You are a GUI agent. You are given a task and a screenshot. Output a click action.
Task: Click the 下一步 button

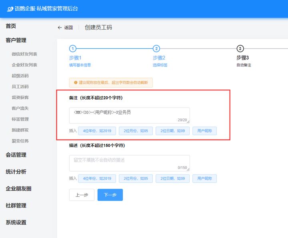(110, 195)
